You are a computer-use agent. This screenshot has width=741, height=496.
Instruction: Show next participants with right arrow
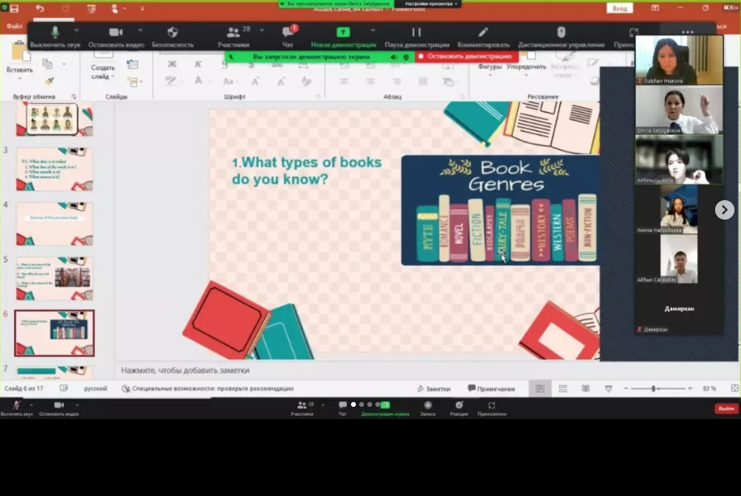click(x=724, y=210)
